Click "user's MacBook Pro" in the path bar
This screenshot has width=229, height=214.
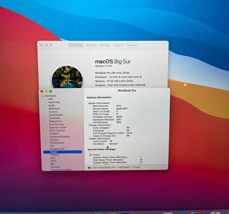(x=104, y=167)
